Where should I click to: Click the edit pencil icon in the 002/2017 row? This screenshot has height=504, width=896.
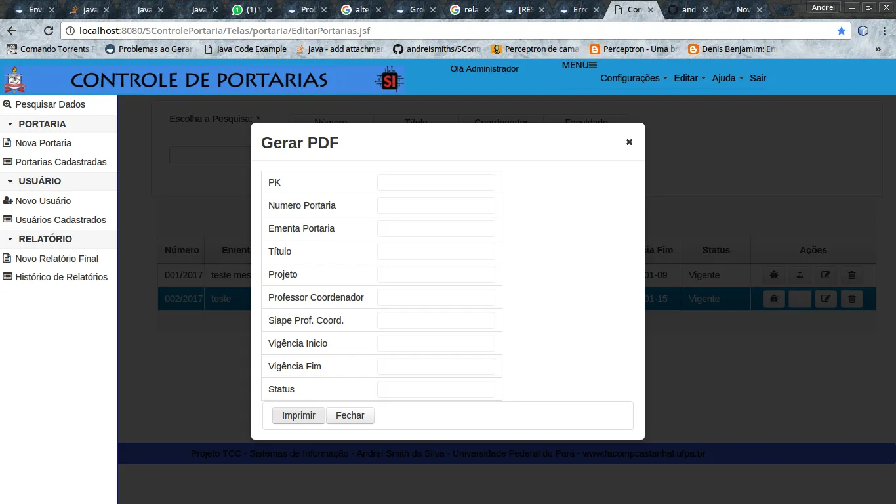pos(826,299)
